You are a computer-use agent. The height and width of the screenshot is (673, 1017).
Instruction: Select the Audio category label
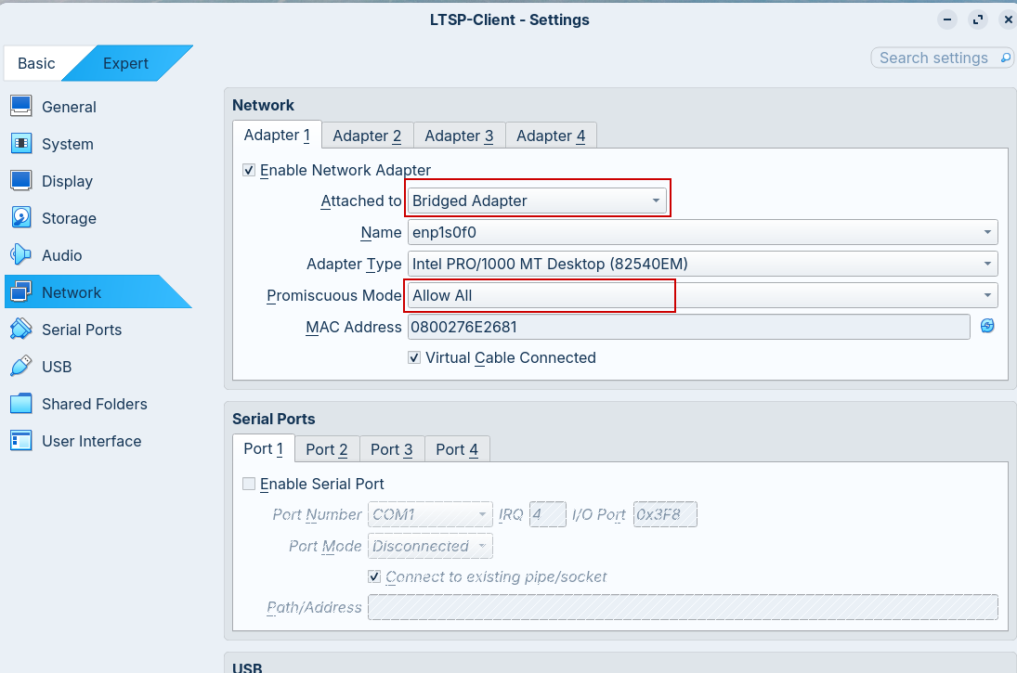(x=61, y=255)
